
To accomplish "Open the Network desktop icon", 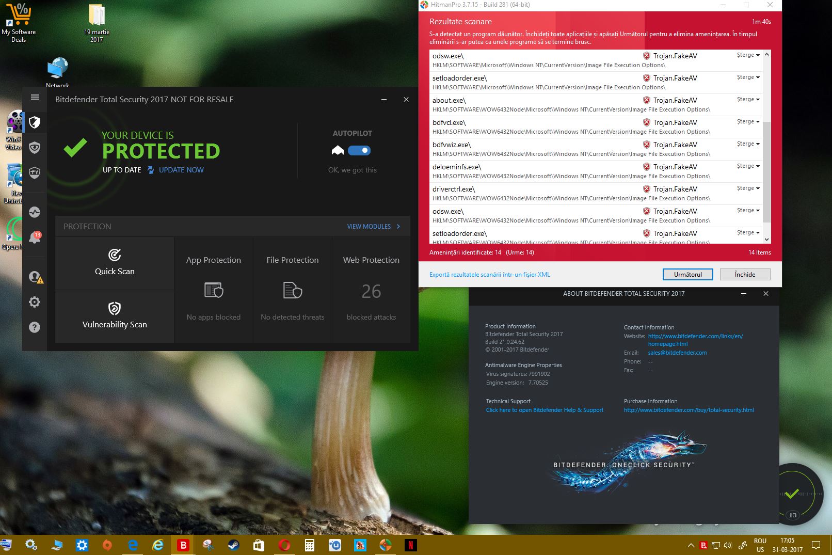I will pos(57,72).
